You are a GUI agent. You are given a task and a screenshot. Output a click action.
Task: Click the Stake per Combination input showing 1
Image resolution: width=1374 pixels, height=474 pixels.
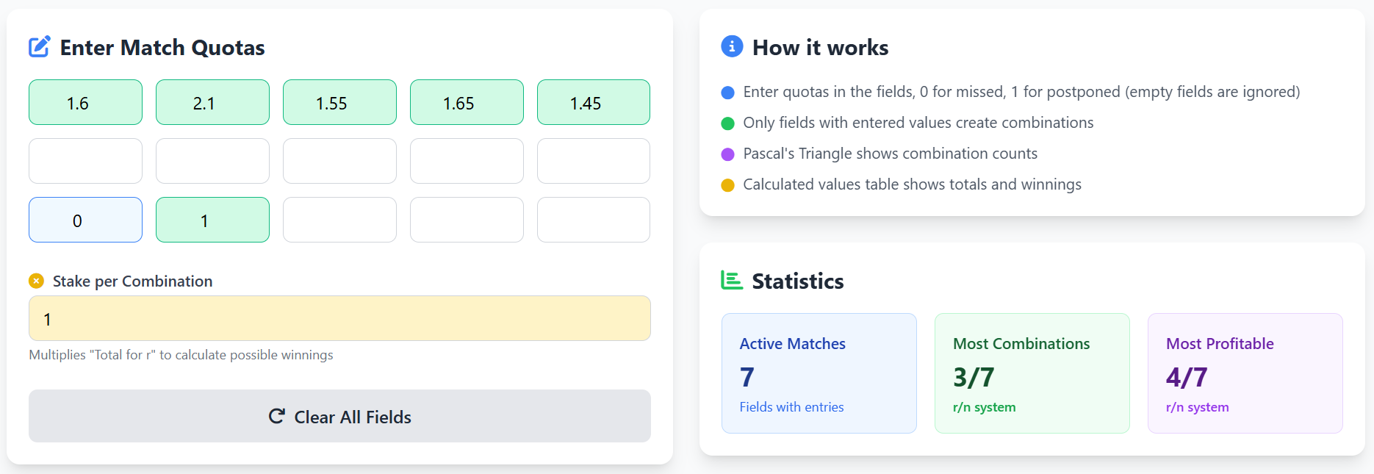tap(339, 318)
